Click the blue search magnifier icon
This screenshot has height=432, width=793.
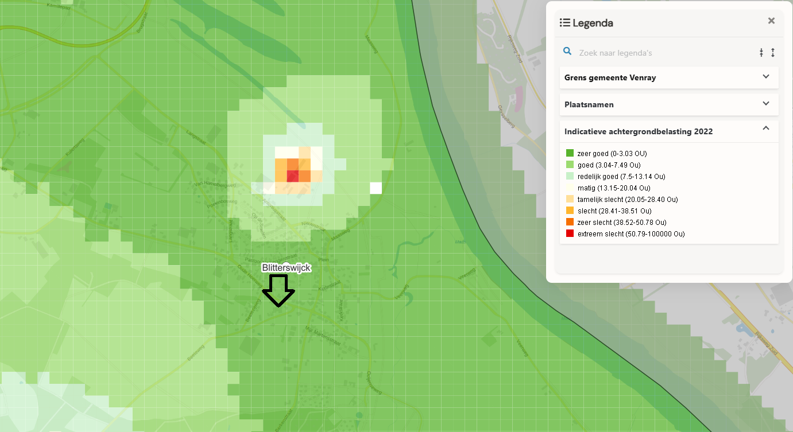click(567, 52)
